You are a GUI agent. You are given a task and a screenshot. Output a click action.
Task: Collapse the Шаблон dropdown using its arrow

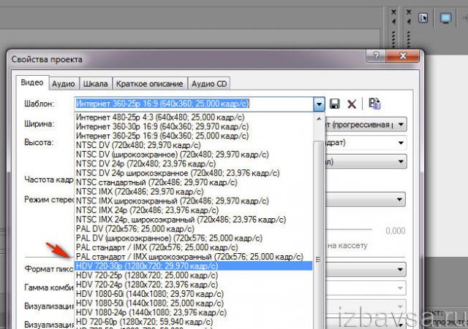coord(318,104)
